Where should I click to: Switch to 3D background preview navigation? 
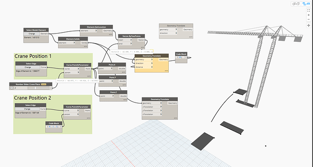pos(296,4)
